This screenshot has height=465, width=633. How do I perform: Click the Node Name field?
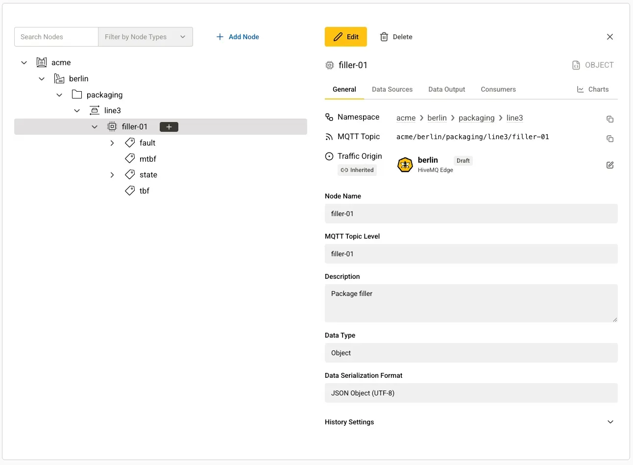[x=471, y=214]
